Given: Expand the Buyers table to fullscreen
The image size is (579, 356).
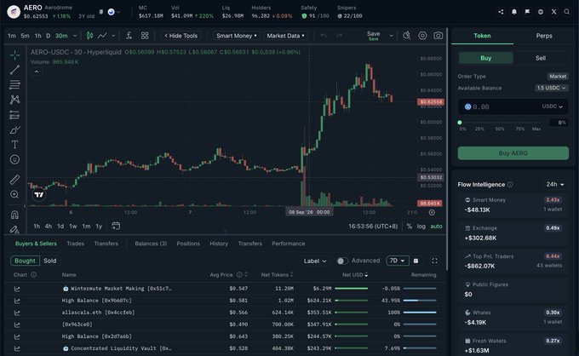Looking at the screenshot, I should click(434, 261).
